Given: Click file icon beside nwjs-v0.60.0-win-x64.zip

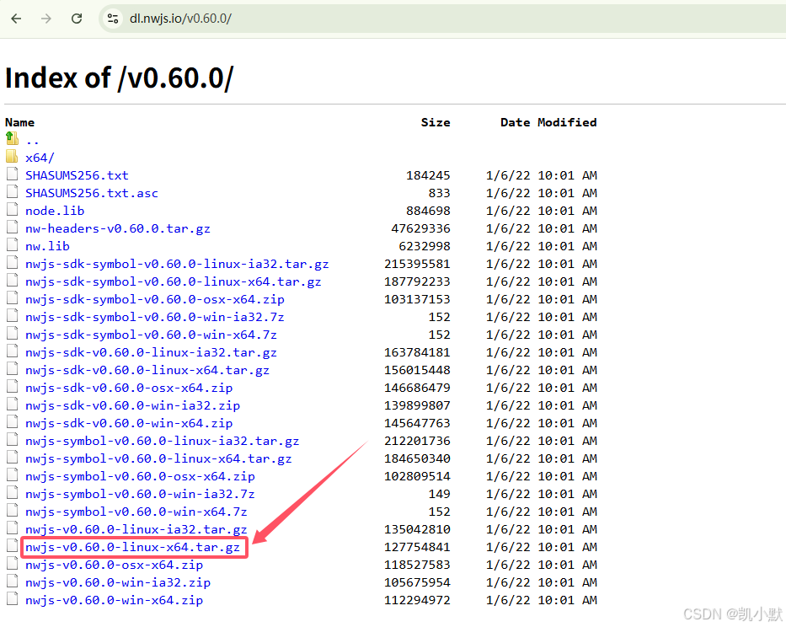Looking at the screenshot, I should tap(12, 599).
